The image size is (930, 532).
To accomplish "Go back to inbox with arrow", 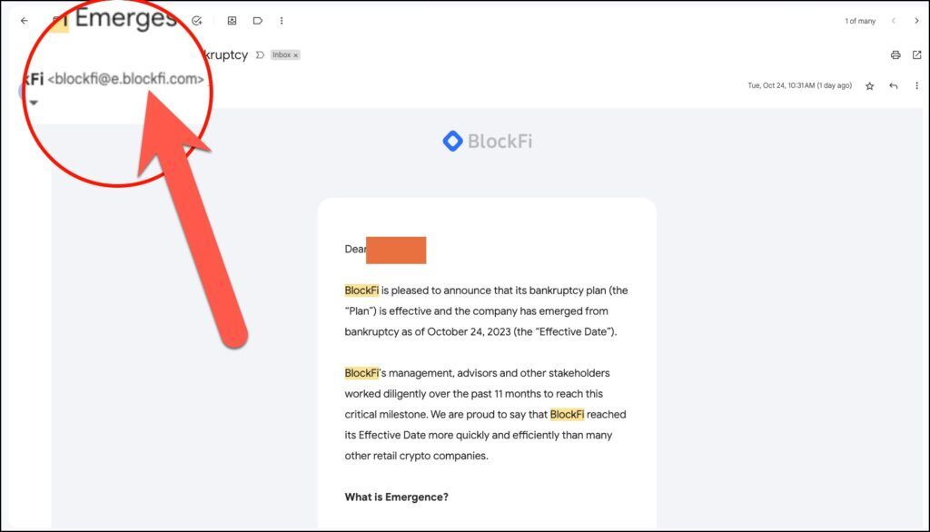I will pos(25,21).
